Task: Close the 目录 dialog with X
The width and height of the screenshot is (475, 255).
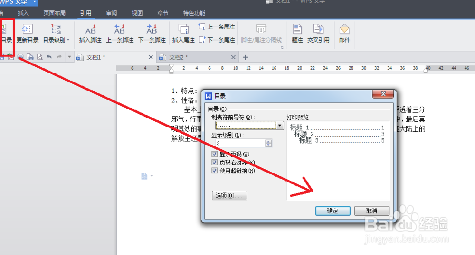Action: [x=383, y=94]
